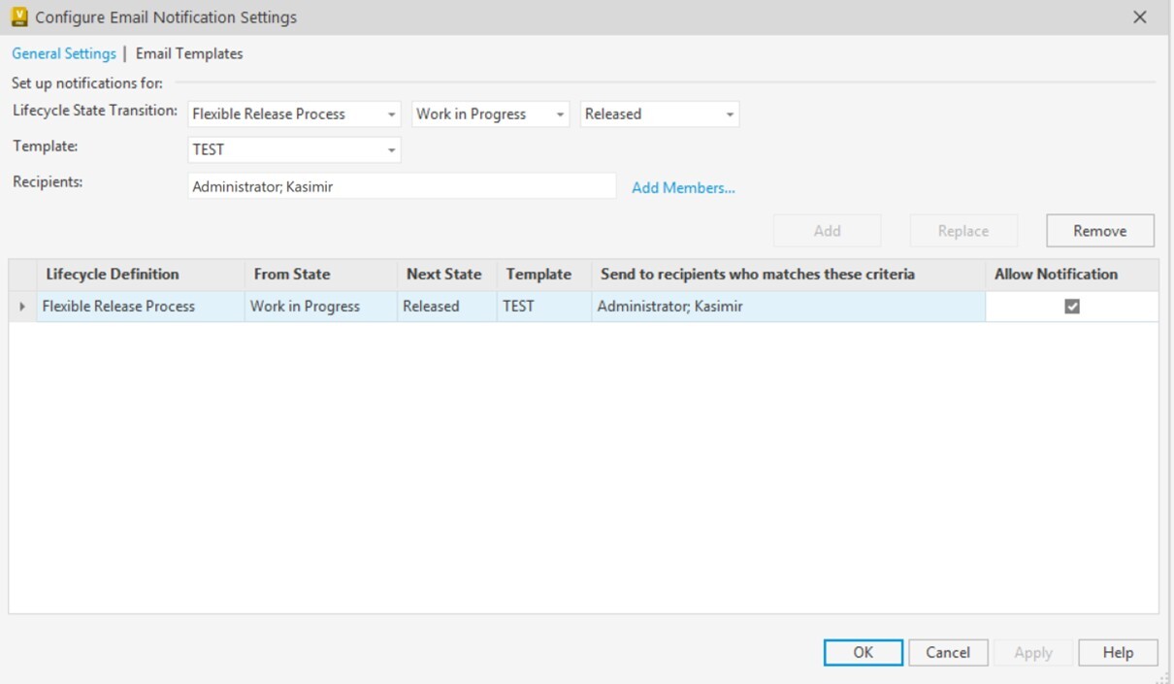
Task: Click the Cancel button
Action: click(948, 653)
